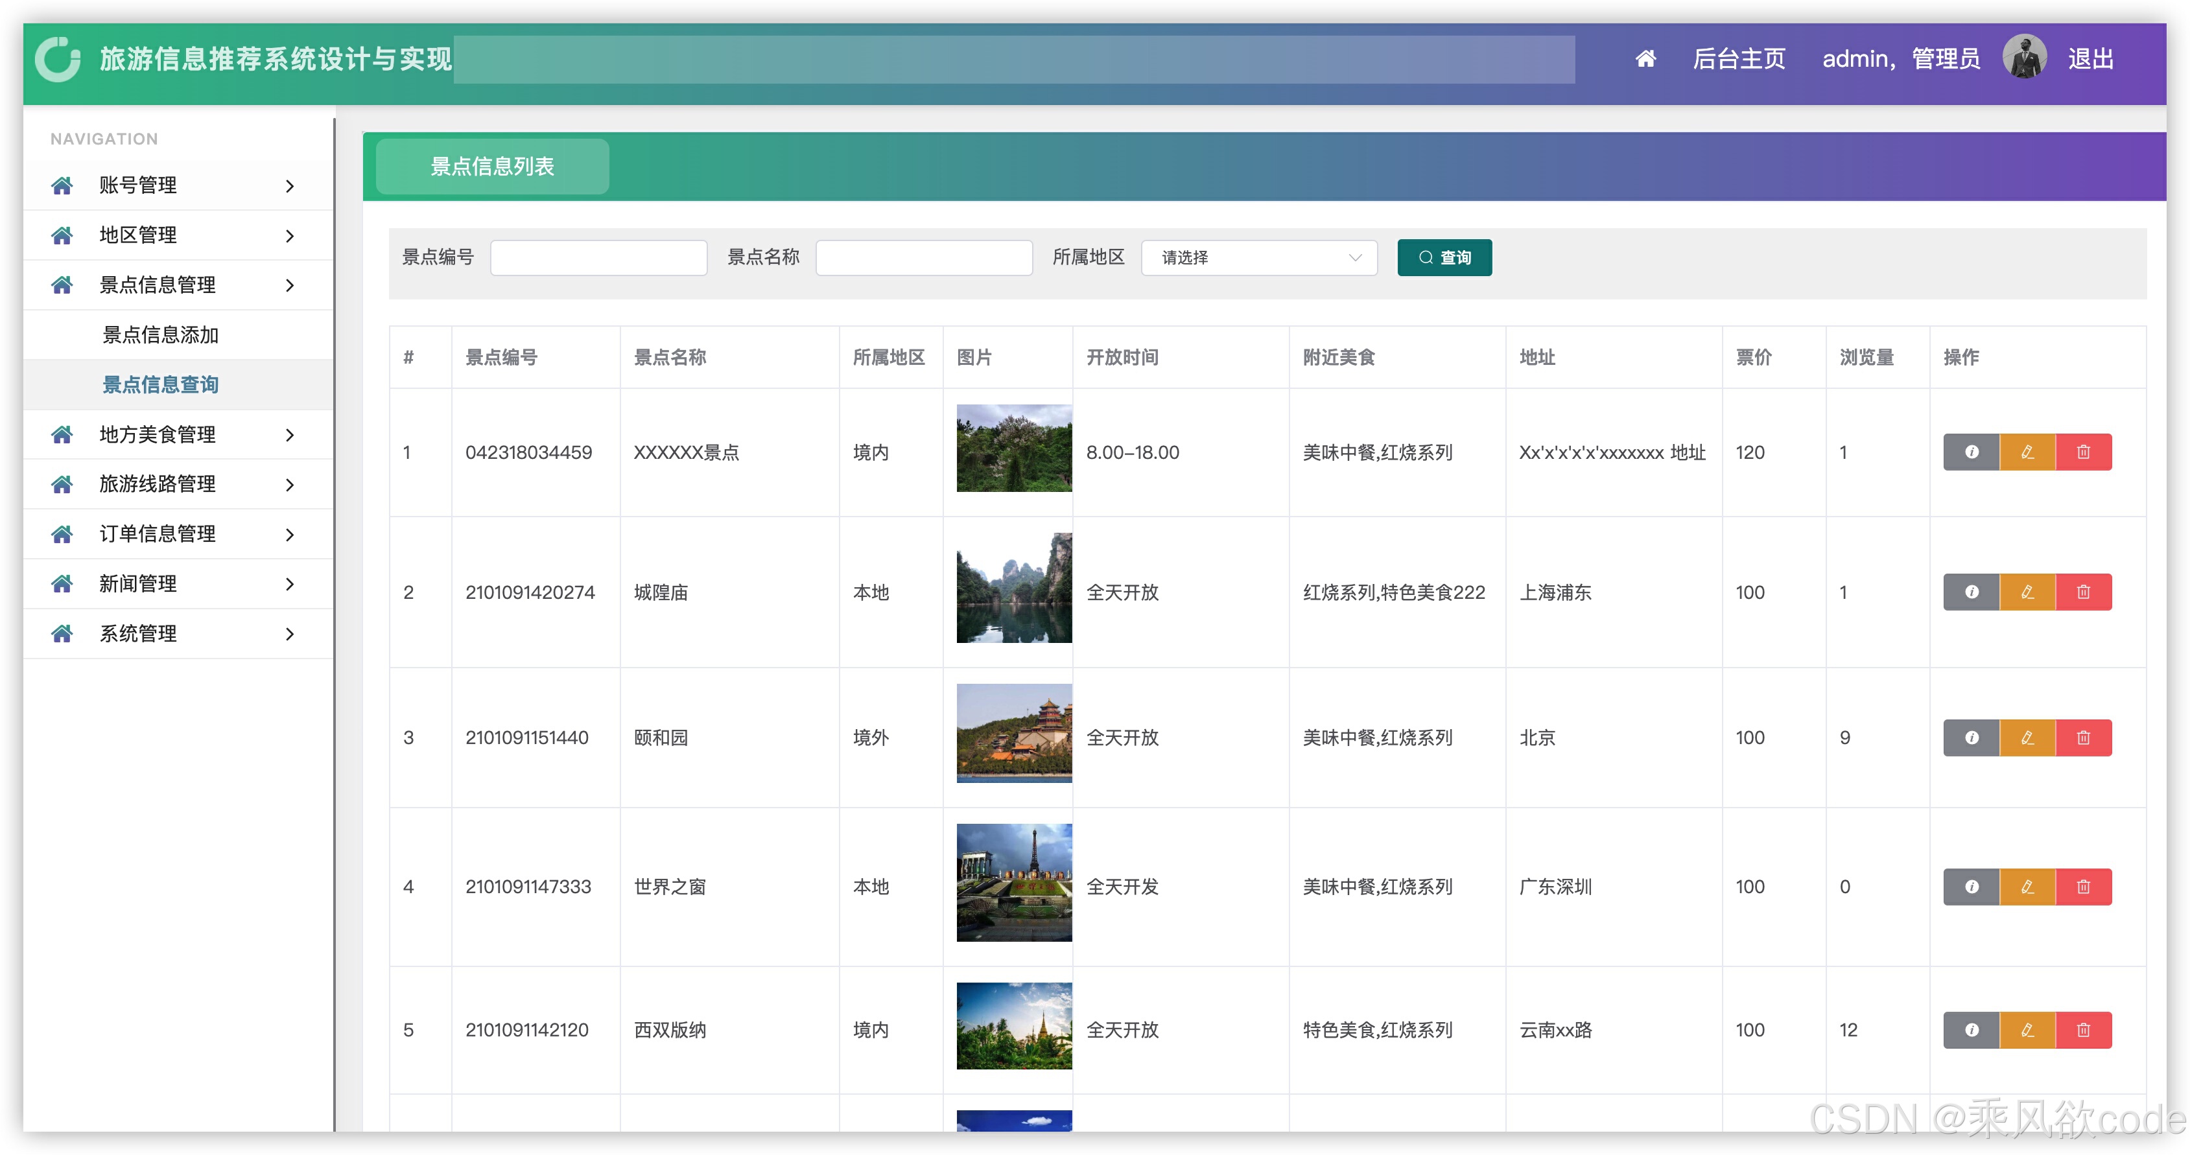Image resolution: width=2190 pixels, height=1155 pixels.
Task: Expand the 地方美食管理 menu chevron
Action: [x=290, y=435]
